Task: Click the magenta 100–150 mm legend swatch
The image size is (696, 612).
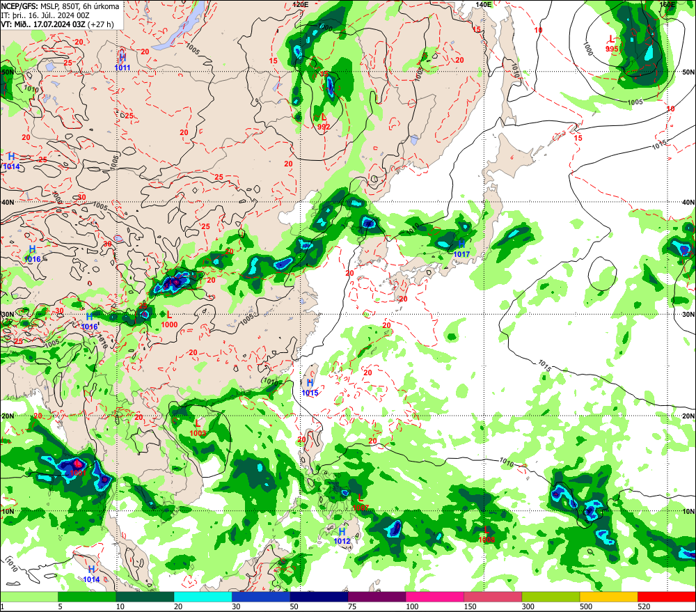Action: tap(435, 597)
